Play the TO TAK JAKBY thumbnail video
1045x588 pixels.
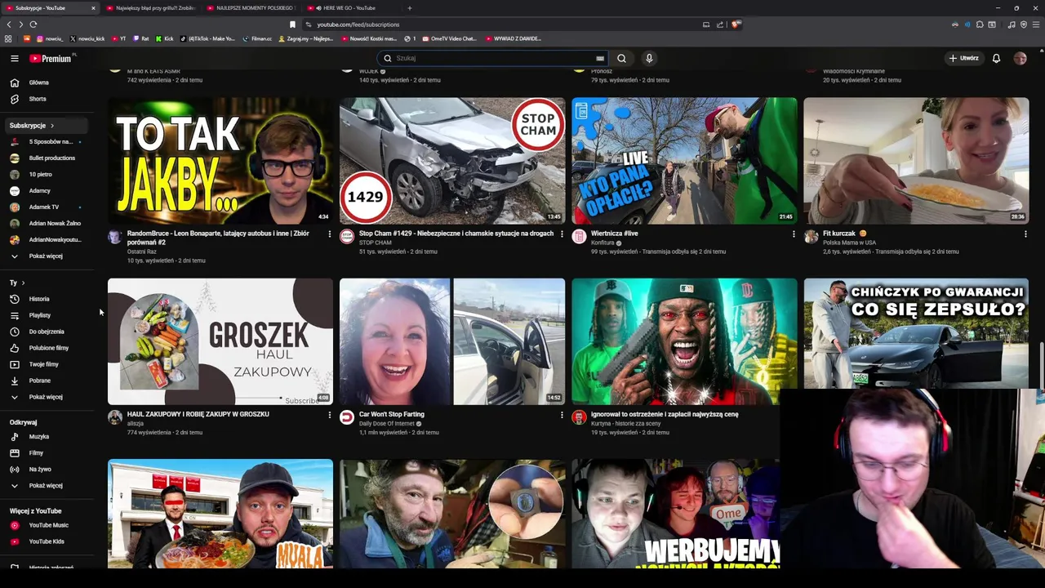(x=220, y=161)
